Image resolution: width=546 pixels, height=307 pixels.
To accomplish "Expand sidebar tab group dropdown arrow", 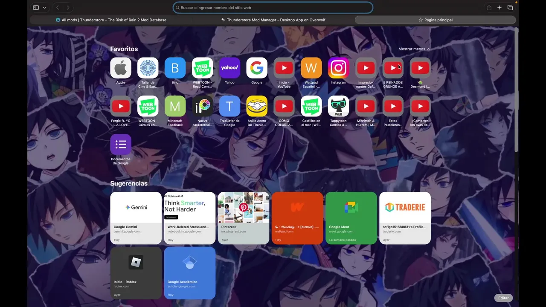I will (x=44, y=8).
